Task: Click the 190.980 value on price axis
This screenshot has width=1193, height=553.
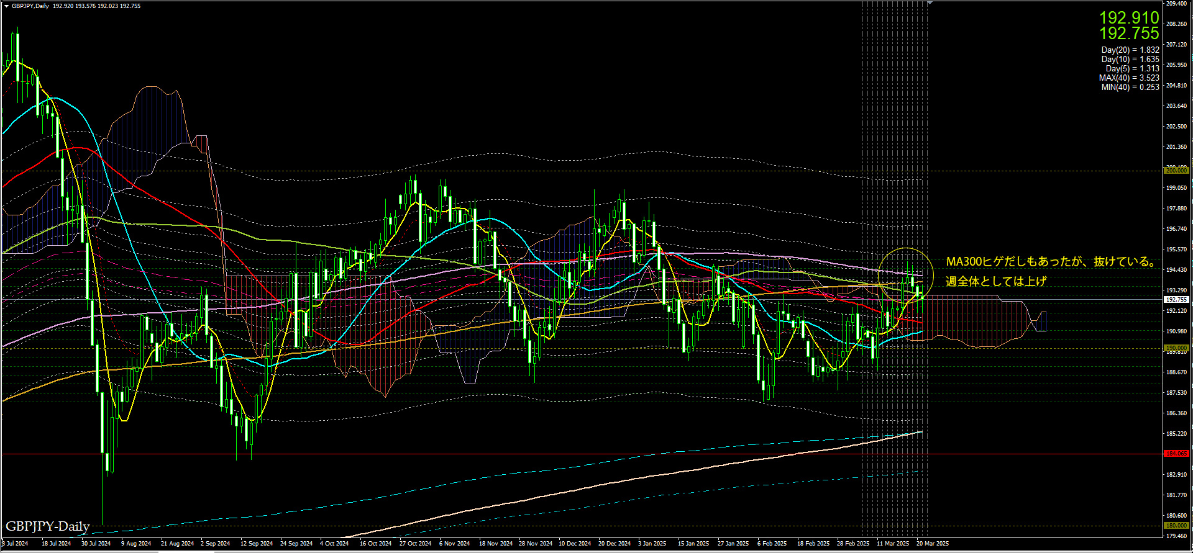Action: pyautogui.click(x=1176, y=331)
